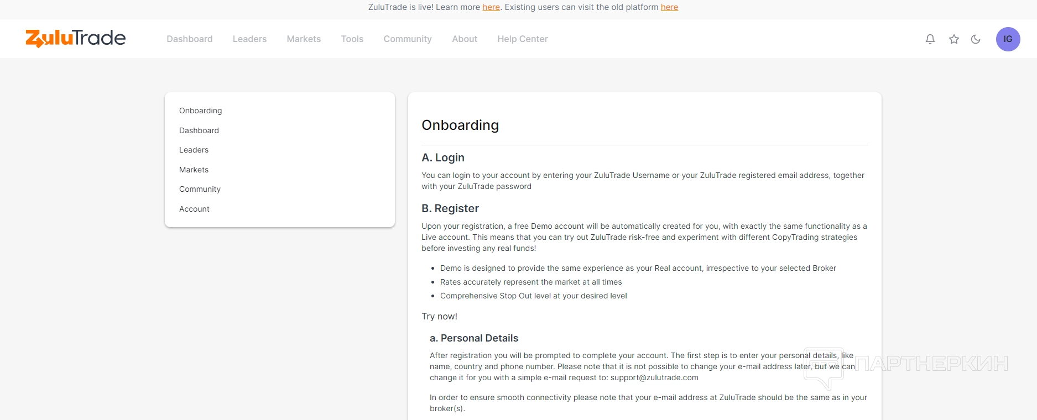This screenshot has width=1037, height=420.
Task: Select Dashboard in the help sidebar
Action: [199, 130]
